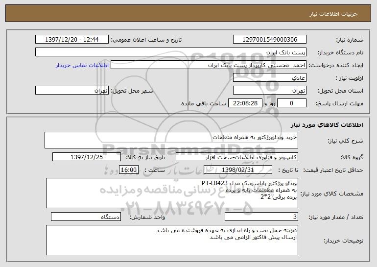Click the unit of measure field دستگاه

86,217
